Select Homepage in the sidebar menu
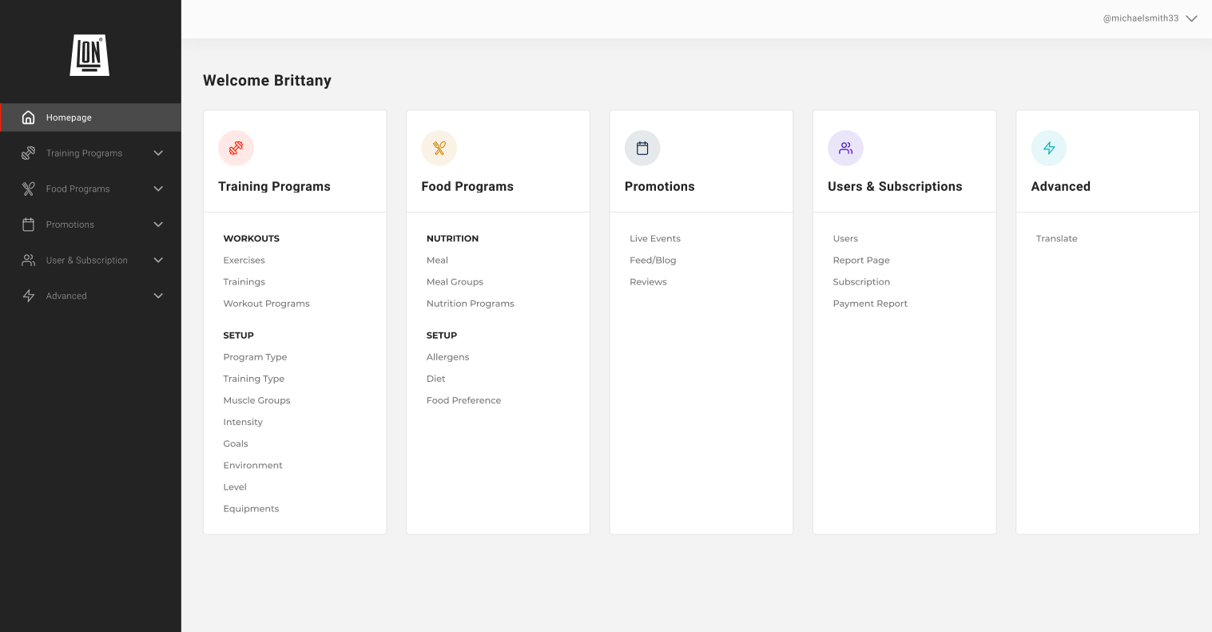This screenshot has height=632, width=1212. (69, 117)
